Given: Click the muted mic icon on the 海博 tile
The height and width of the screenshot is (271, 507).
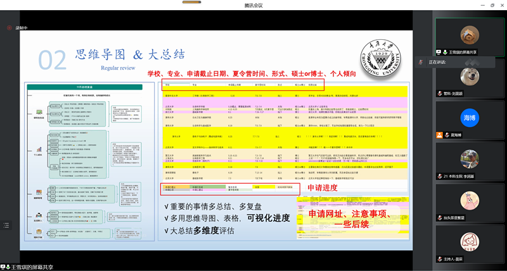Looking at the screenshot, I should [447, 135].
